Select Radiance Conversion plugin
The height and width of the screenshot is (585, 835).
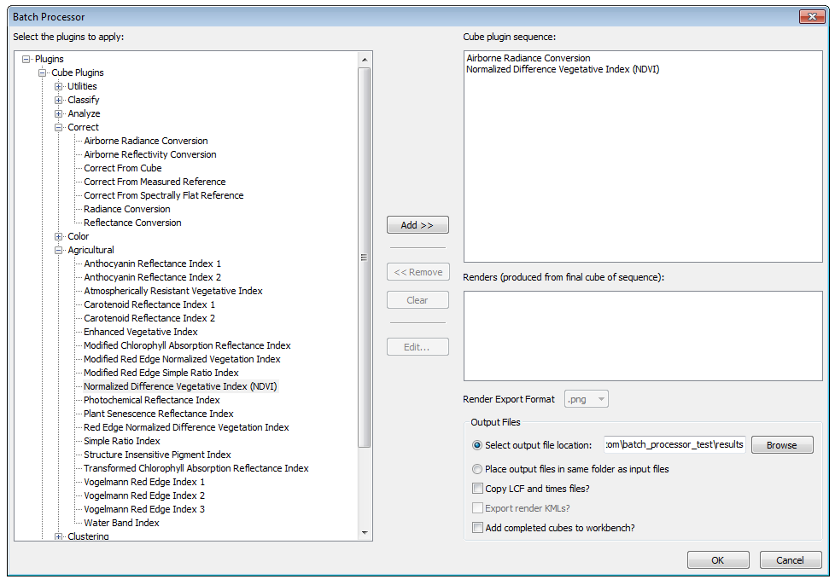coord(127,209)
